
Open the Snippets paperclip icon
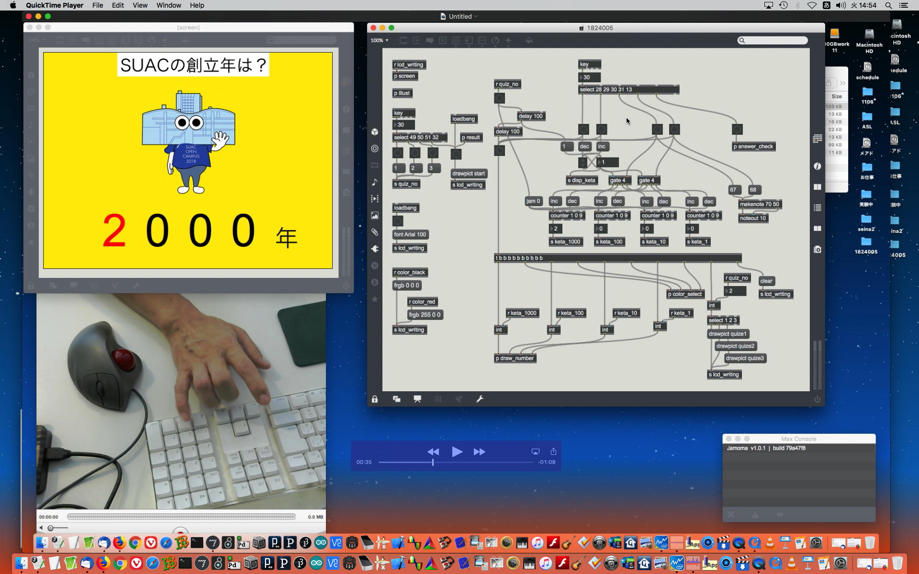point(375,232)
